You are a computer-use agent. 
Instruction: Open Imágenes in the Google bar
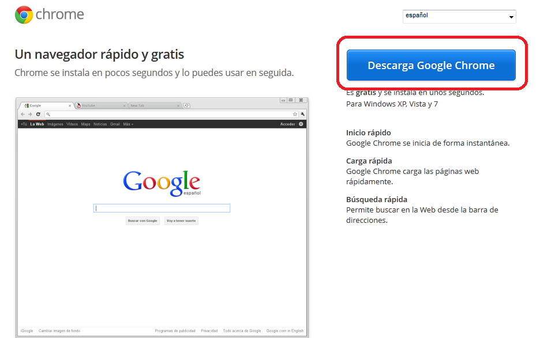tap(55, 124)
